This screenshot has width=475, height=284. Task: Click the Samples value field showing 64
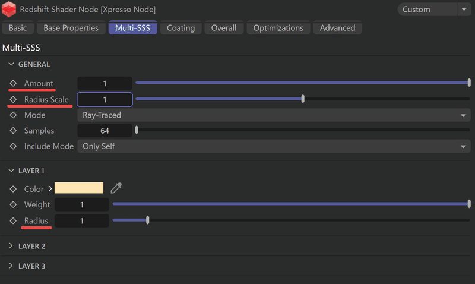[104, 131]
